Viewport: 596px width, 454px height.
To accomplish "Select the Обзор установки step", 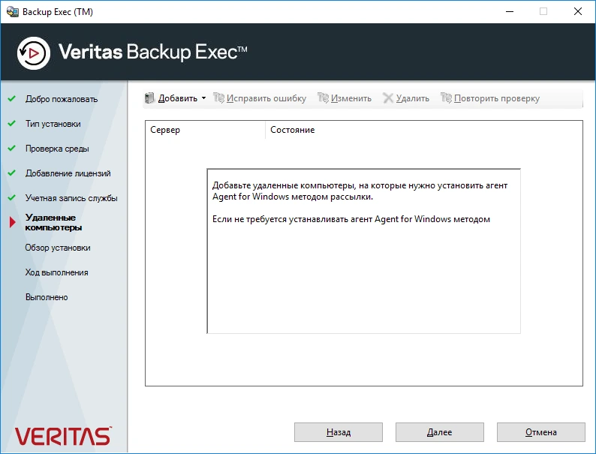I will pyautogui.click(x=58, y=248).
